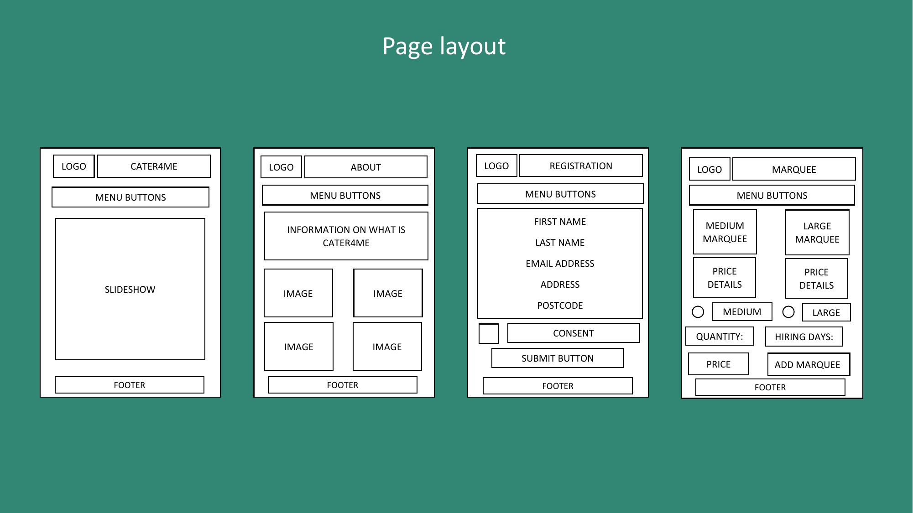Viewport: 913px width, 513px height.
Task: Expand the MENU BUTTONS on About page
Action: (343, 196)
